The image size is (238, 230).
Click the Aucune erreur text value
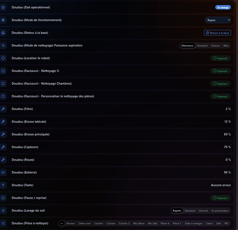(x=221, y=185)
